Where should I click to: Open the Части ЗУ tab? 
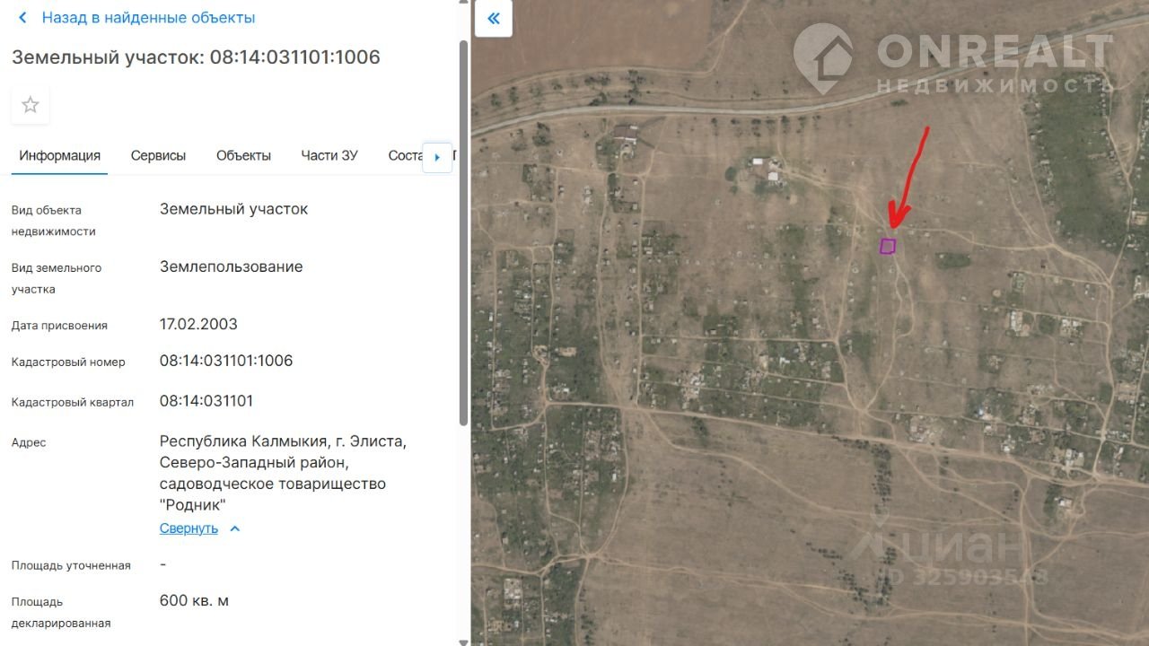click(x=329, y=155)
